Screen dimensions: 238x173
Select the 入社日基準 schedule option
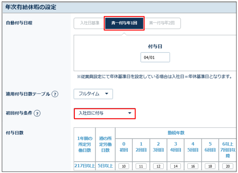coord(90,23)
